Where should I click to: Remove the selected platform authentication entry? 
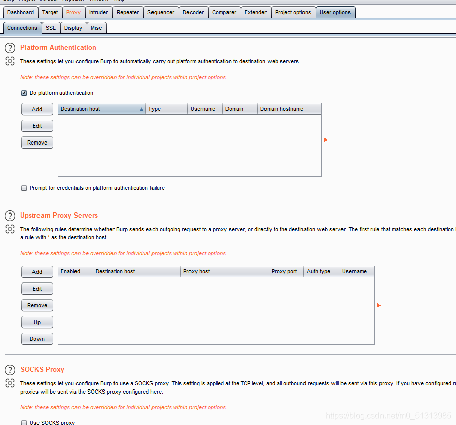[x=37, y=143]
